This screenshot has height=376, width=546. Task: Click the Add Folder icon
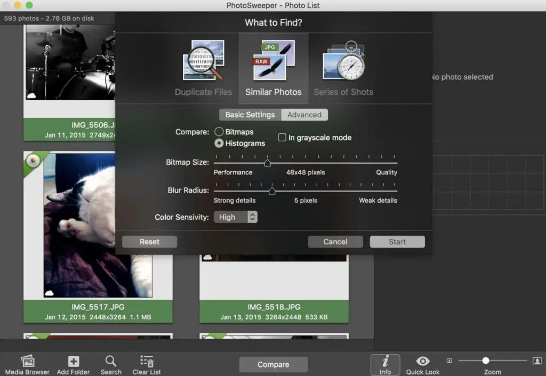[x=73, y=361]
